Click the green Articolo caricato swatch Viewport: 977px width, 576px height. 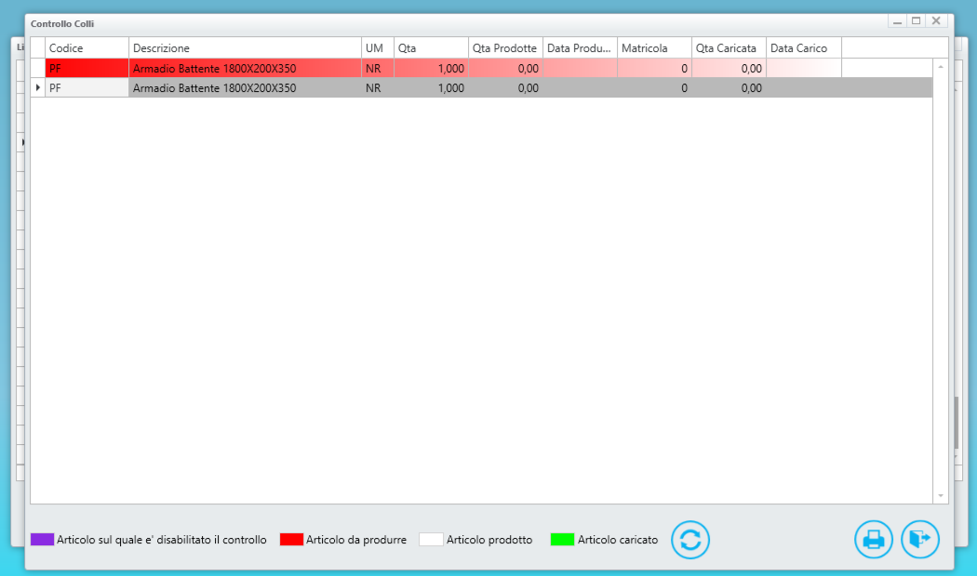[562, 539]
